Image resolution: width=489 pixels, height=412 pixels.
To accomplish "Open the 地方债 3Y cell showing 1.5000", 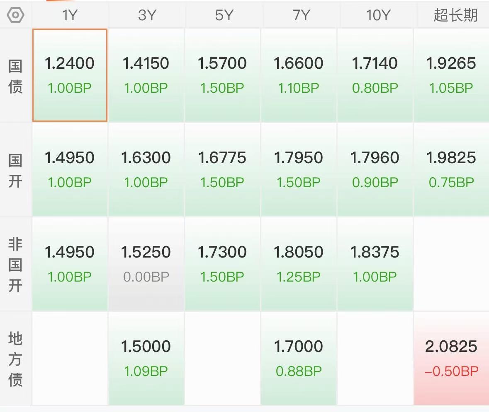I will [x=146, y=359].
